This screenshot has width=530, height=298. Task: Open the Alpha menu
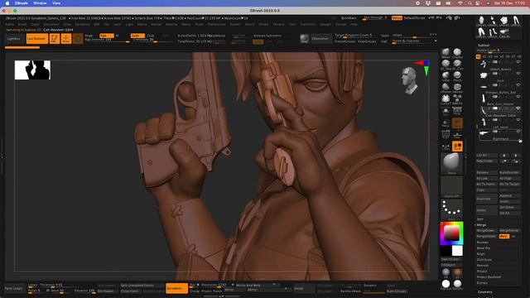click(9, 24)
